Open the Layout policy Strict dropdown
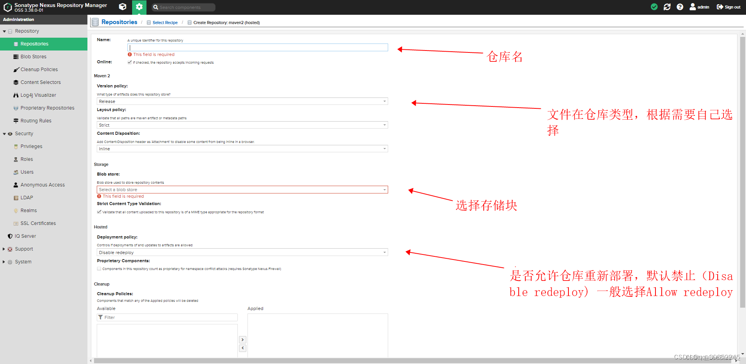Screen dimensions: 746x364 coord(242,125)
